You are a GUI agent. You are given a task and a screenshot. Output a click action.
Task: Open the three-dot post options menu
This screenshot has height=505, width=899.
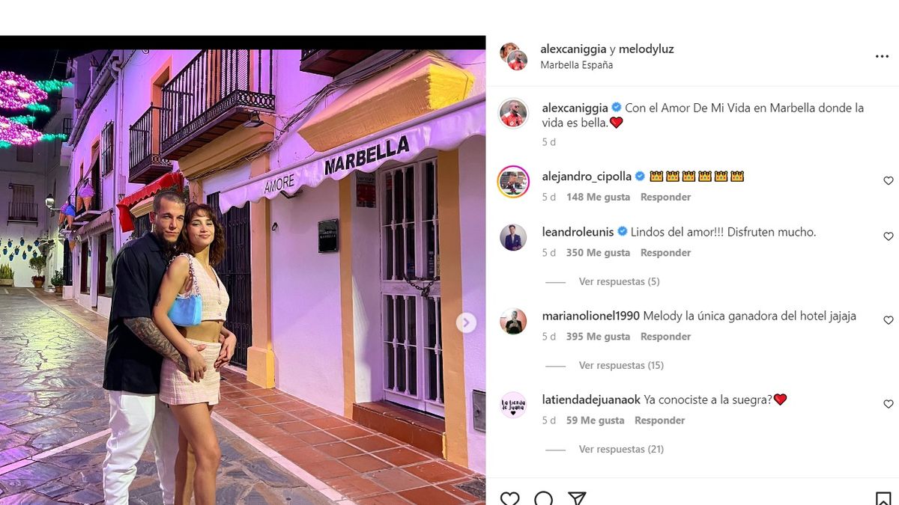click(882, 57)
